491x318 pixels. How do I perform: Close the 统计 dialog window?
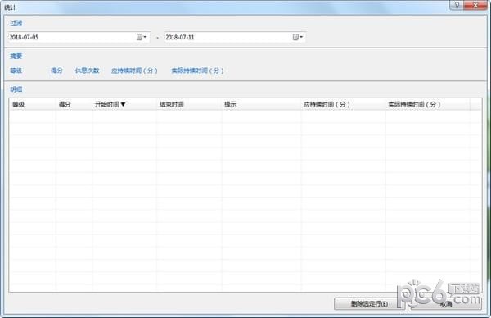(475, 5)
